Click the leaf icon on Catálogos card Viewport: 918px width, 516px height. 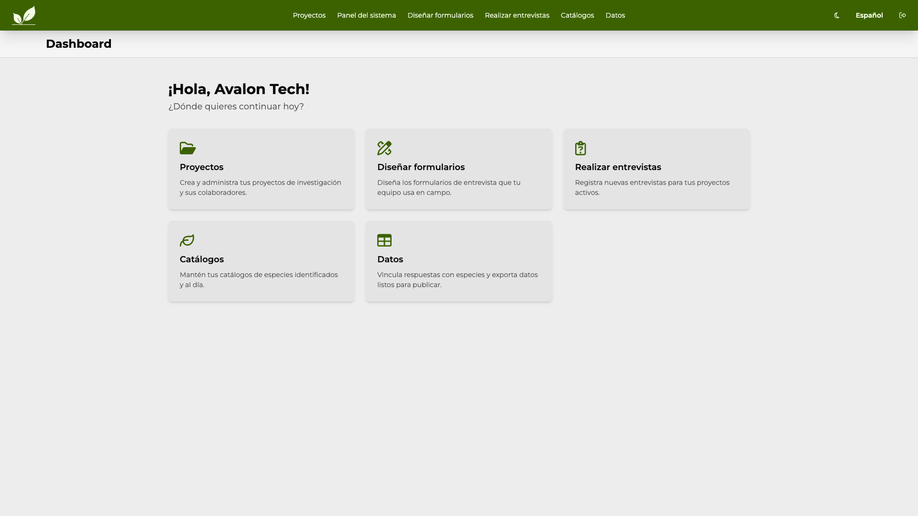click(x=187, y=240)
